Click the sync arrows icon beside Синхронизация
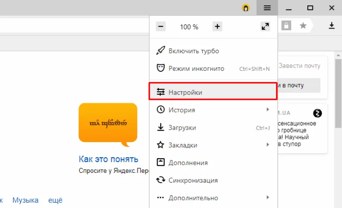Image resolution: width=342 pixels, height=208 pixels. pos(161,180)
